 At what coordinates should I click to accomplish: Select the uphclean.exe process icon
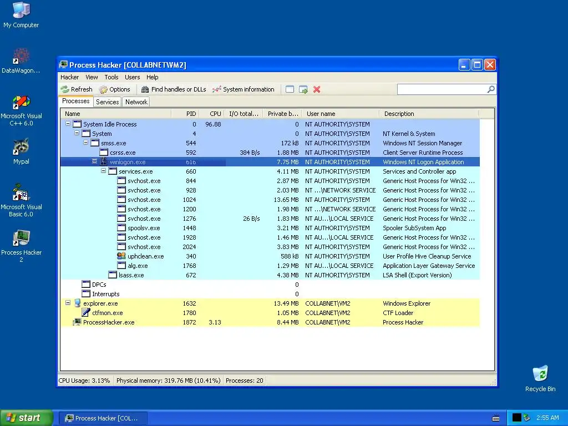click(121, 256)
